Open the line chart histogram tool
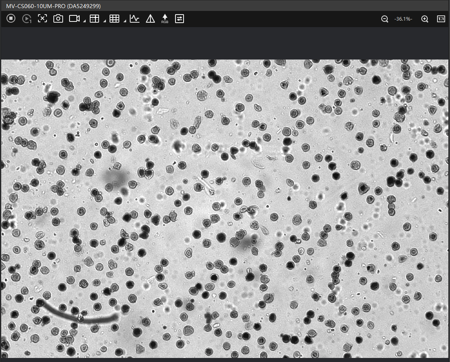Image resolution: width=450 pixels, height=362 pixels. tap(135, 19)
